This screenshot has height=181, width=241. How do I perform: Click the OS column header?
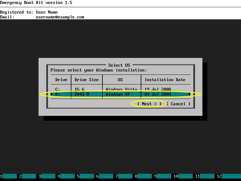pos(120,80)
